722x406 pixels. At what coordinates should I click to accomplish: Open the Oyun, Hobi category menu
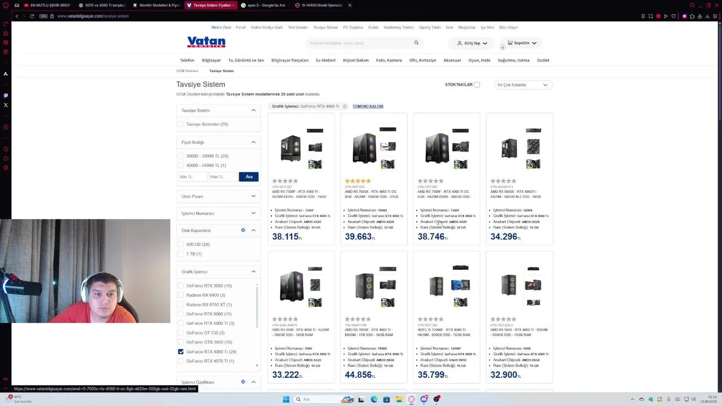pyautogui.click(x=479, y=60)
